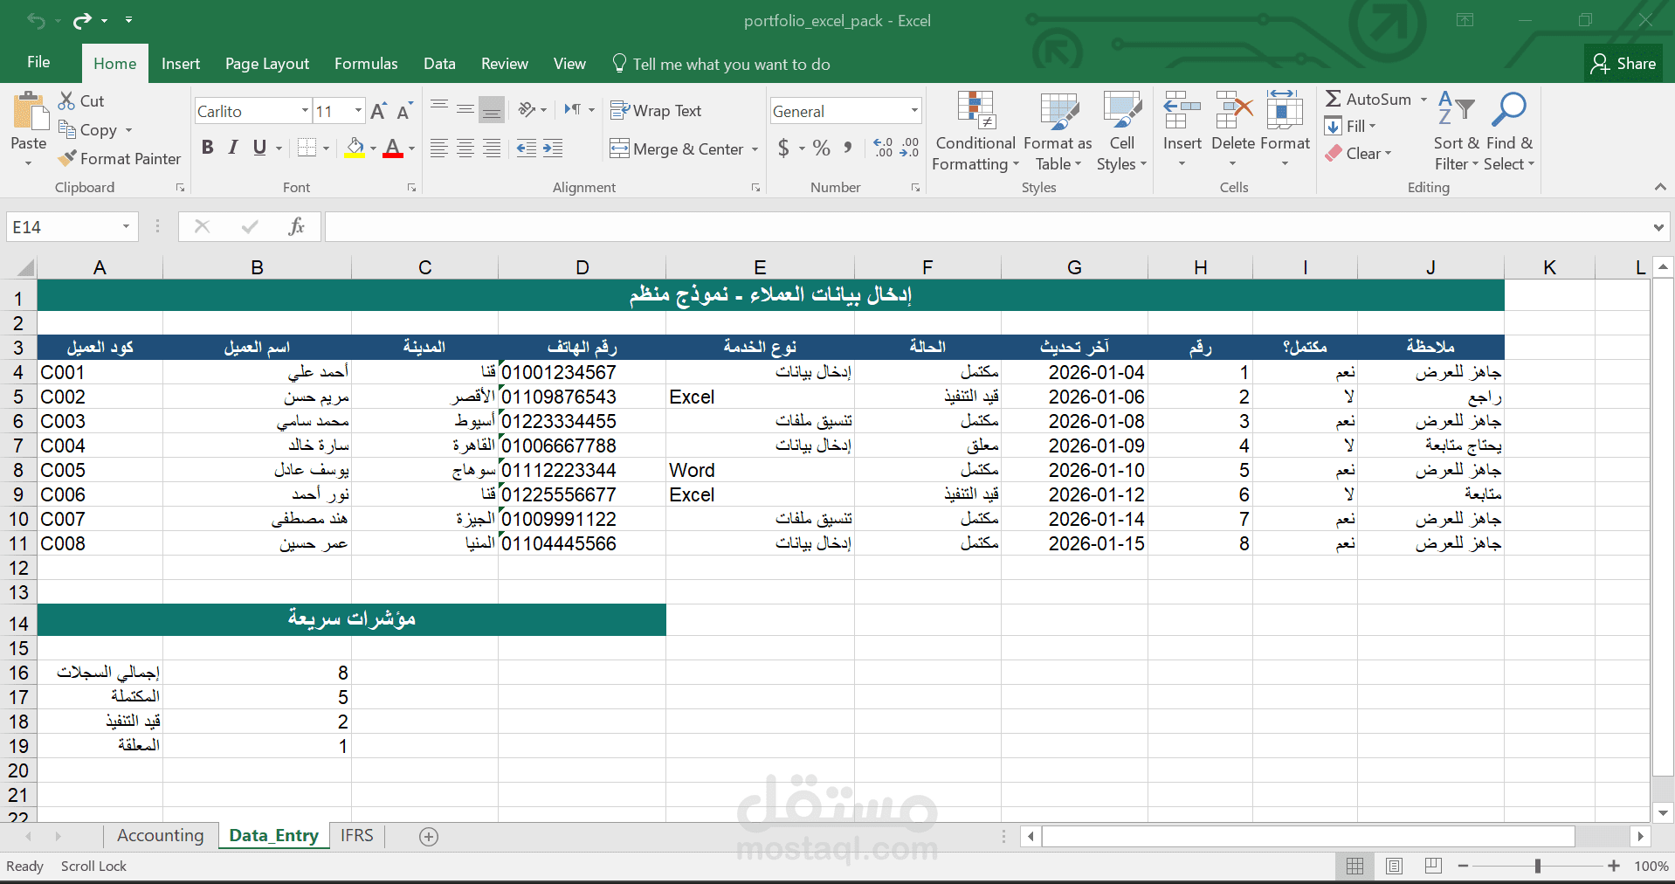Viewport: 1675px width, 884px height.
Task: Open the Format cells menu icon
Action: pyautogui.click(x=1285, y=110)
